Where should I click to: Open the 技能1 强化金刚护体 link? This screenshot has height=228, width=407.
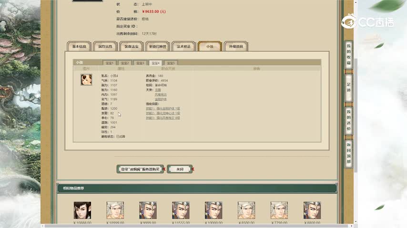point(163,108)
